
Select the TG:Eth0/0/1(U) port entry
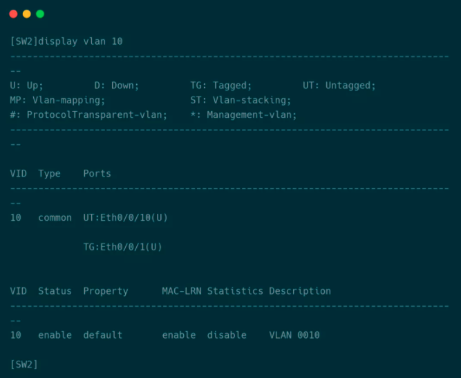coord(122,247)
